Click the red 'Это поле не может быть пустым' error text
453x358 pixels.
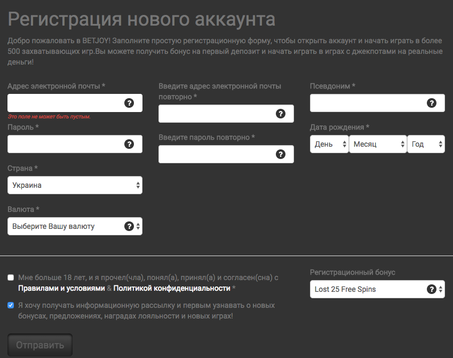point(49,117)
